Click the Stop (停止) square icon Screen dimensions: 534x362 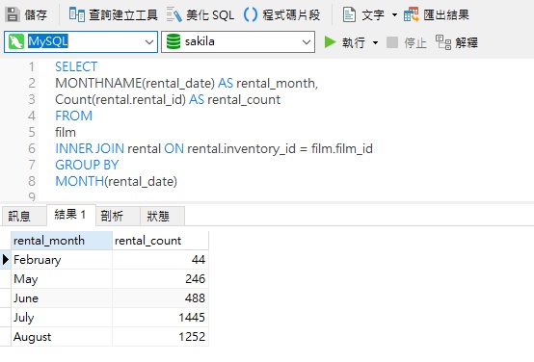[x=392, y=42]
